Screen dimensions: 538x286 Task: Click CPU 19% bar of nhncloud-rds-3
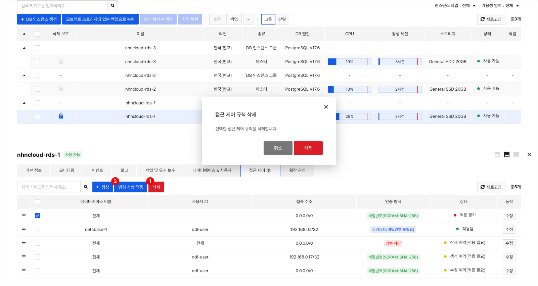coord(350,62)
